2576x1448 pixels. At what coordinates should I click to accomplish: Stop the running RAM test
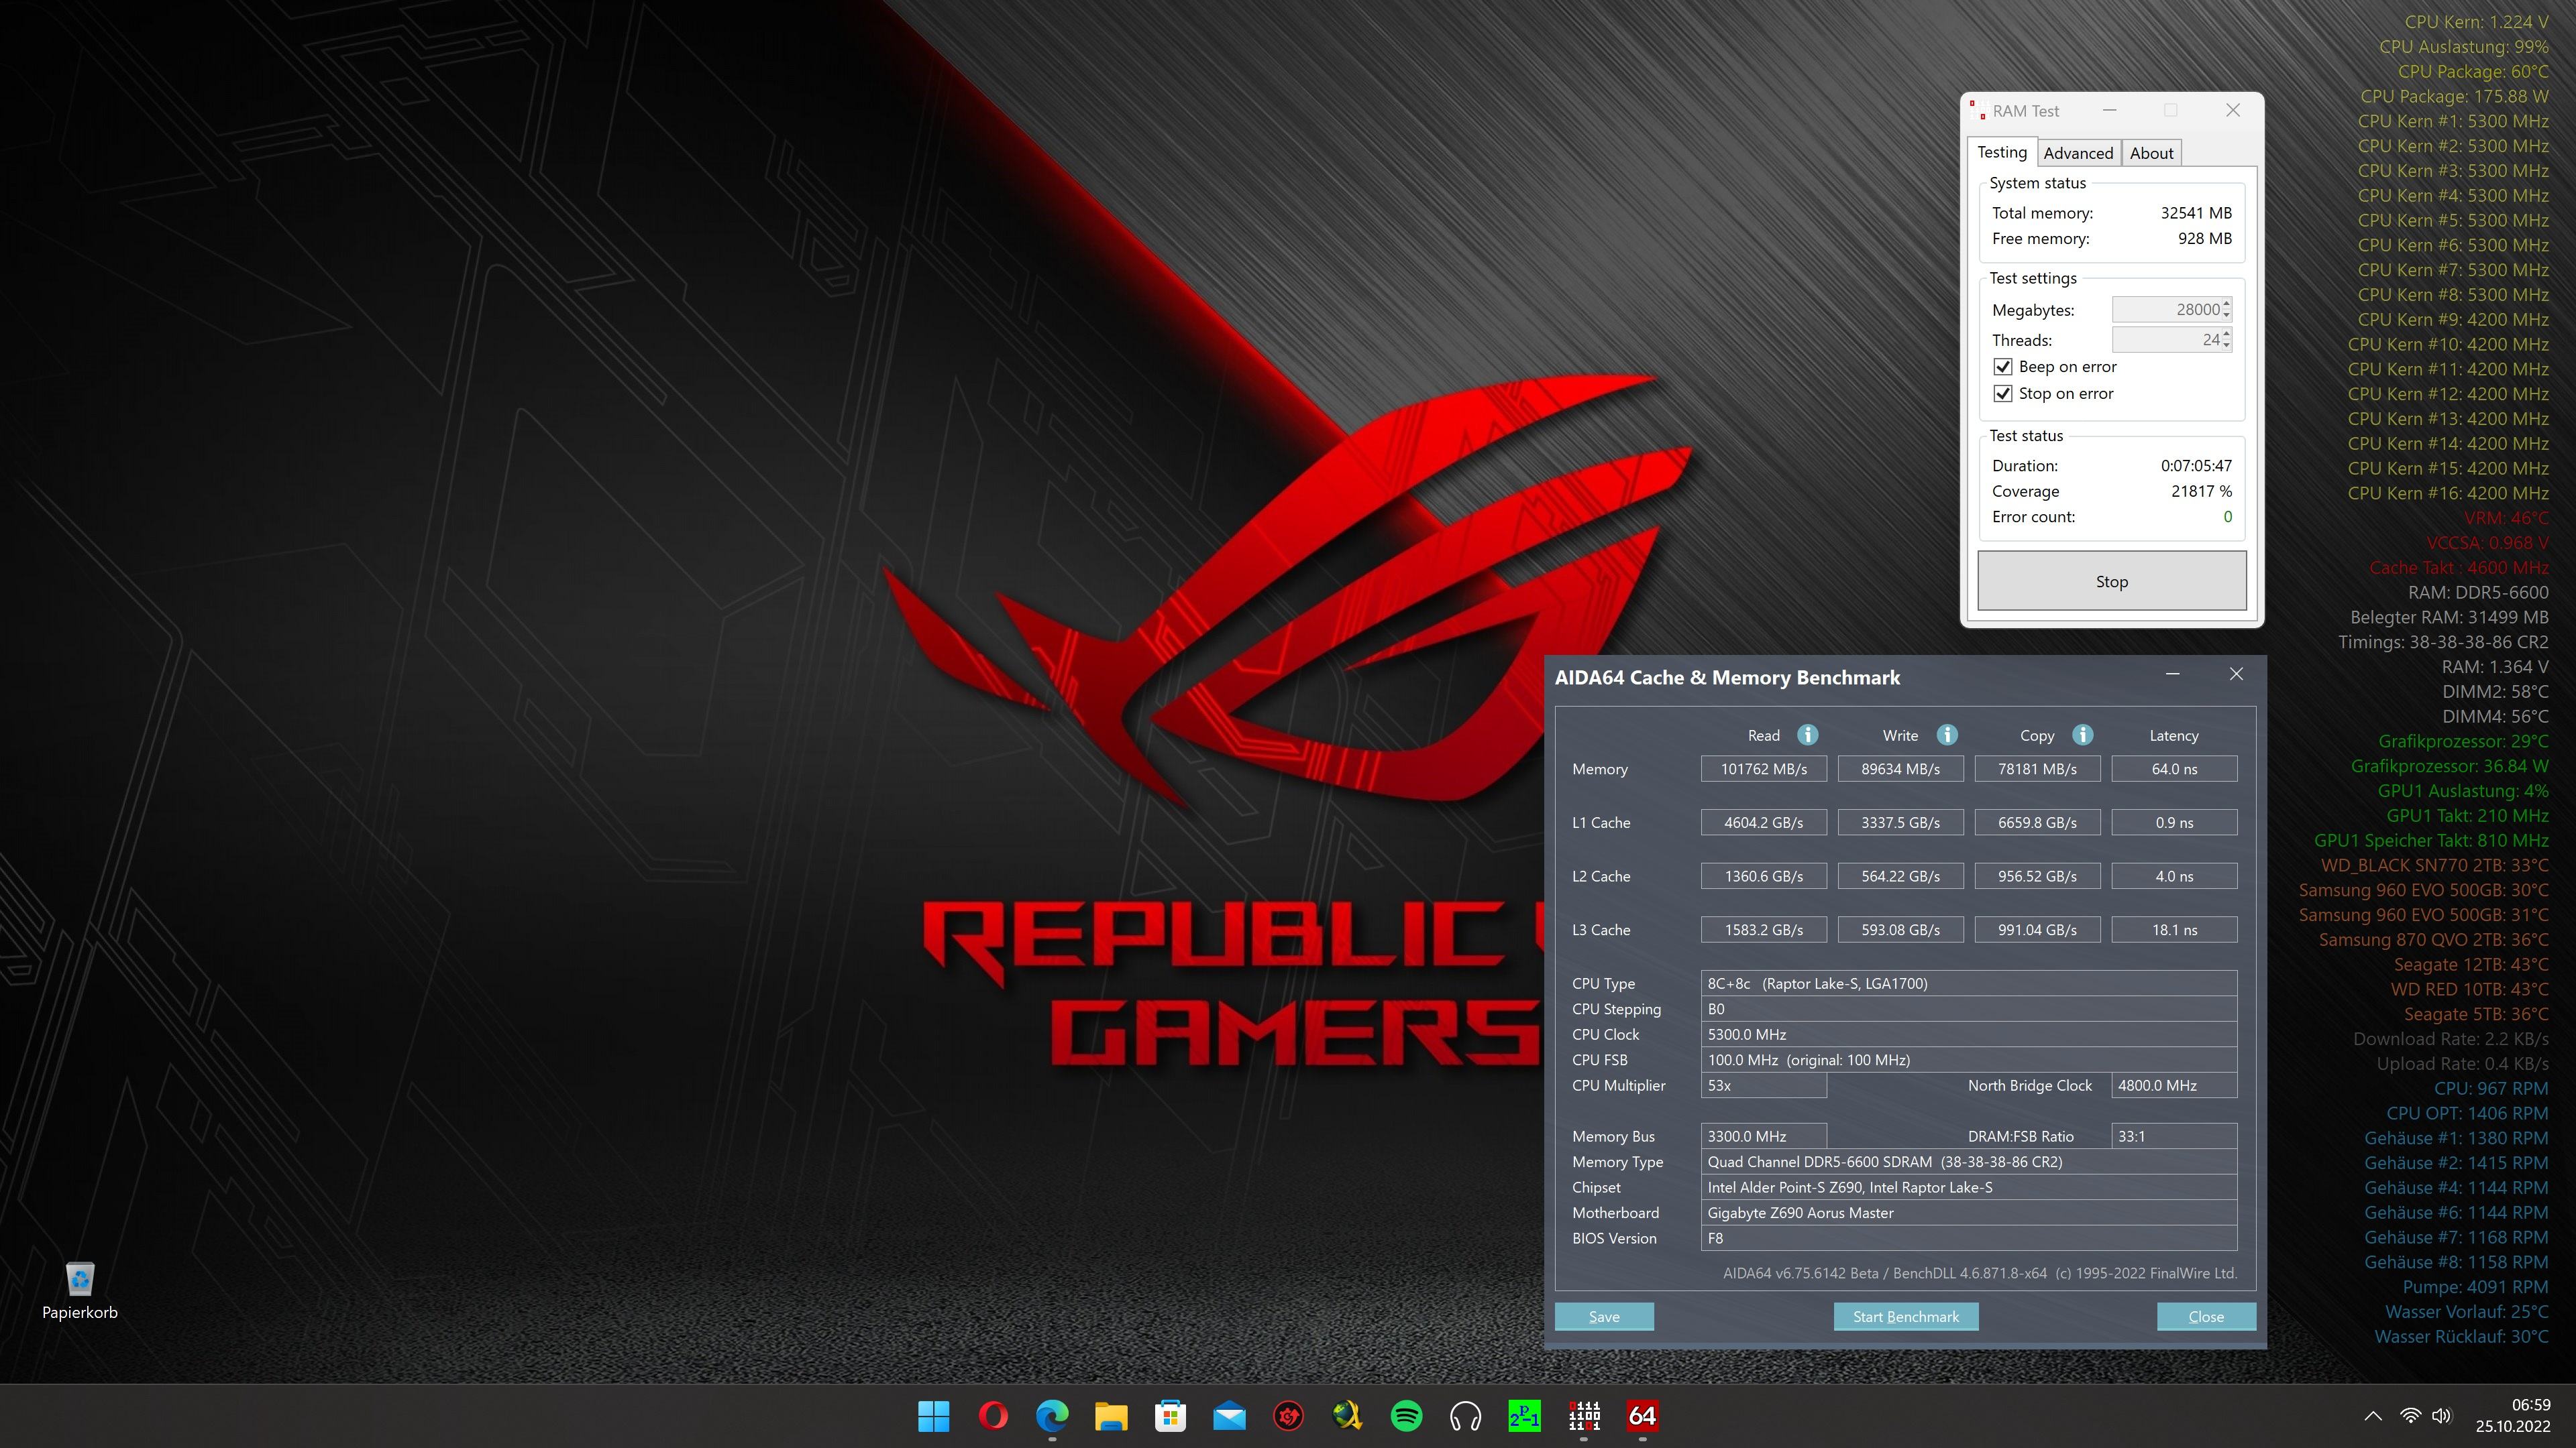coord(2112,582)
